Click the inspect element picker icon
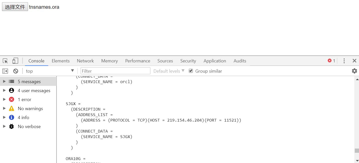Image resolution: width=359 pixels, height=163 pixels. coord(5,61)
